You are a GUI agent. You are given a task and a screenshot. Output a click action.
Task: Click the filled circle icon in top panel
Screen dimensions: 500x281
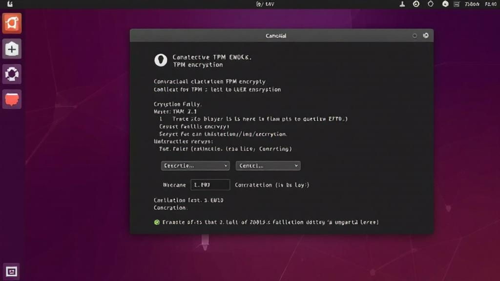[x=445, y=4]
